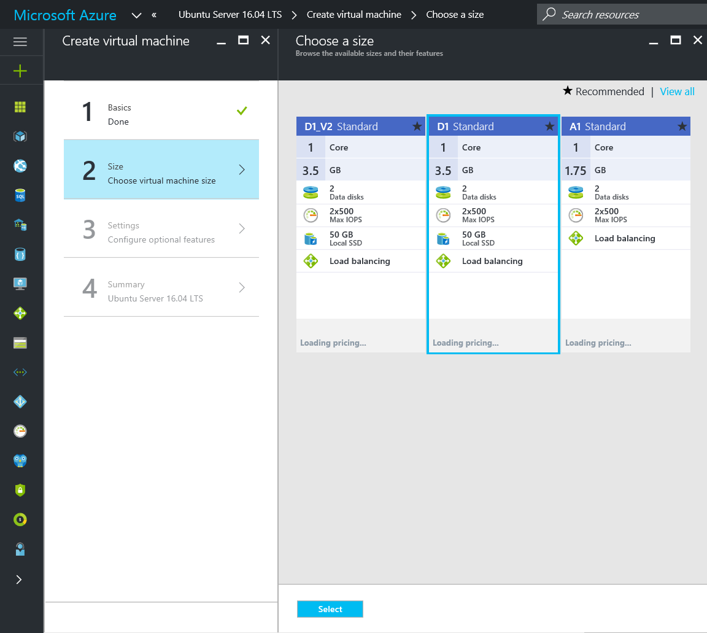This screenshot has height=633, width=707.
Task: Click Loading pricing text on D1_V2 card
Action: [333, 343]
